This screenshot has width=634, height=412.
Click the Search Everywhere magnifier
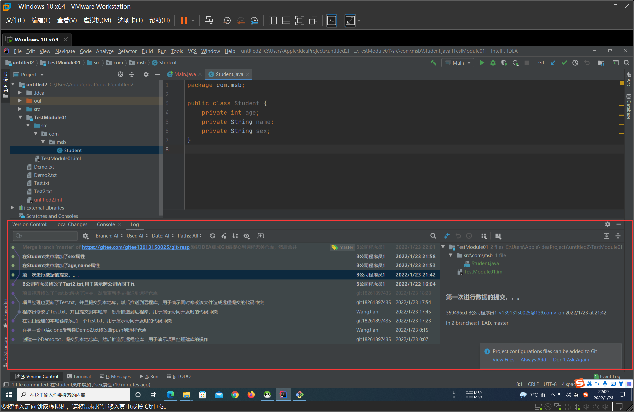click(x=627, y=63)
